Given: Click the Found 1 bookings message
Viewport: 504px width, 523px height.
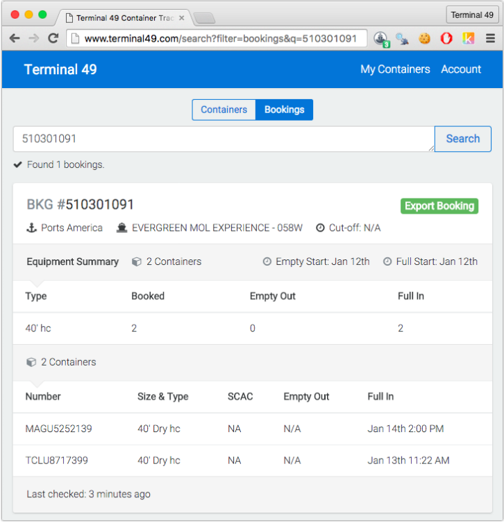Looking at the screenshot, I should point(66,164).
